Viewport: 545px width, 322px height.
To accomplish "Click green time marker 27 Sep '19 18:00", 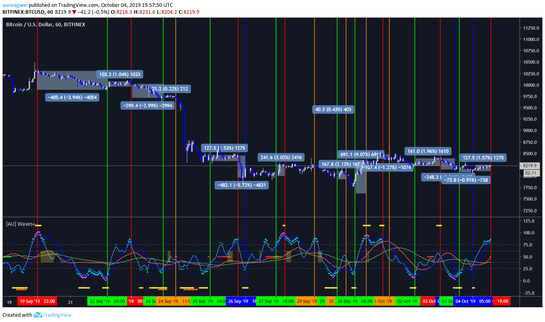I will (x=276, y=301).
